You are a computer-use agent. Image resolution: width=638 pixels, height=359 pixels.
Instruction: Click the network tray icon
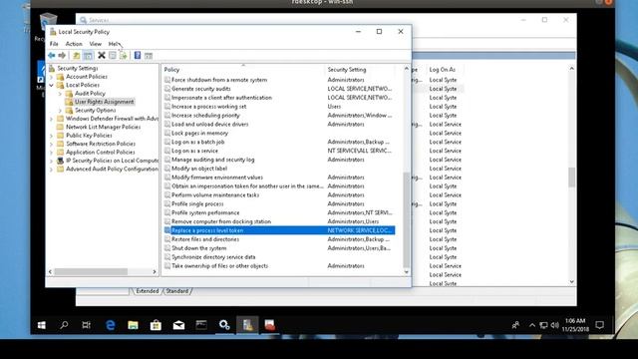click(543, 325)
